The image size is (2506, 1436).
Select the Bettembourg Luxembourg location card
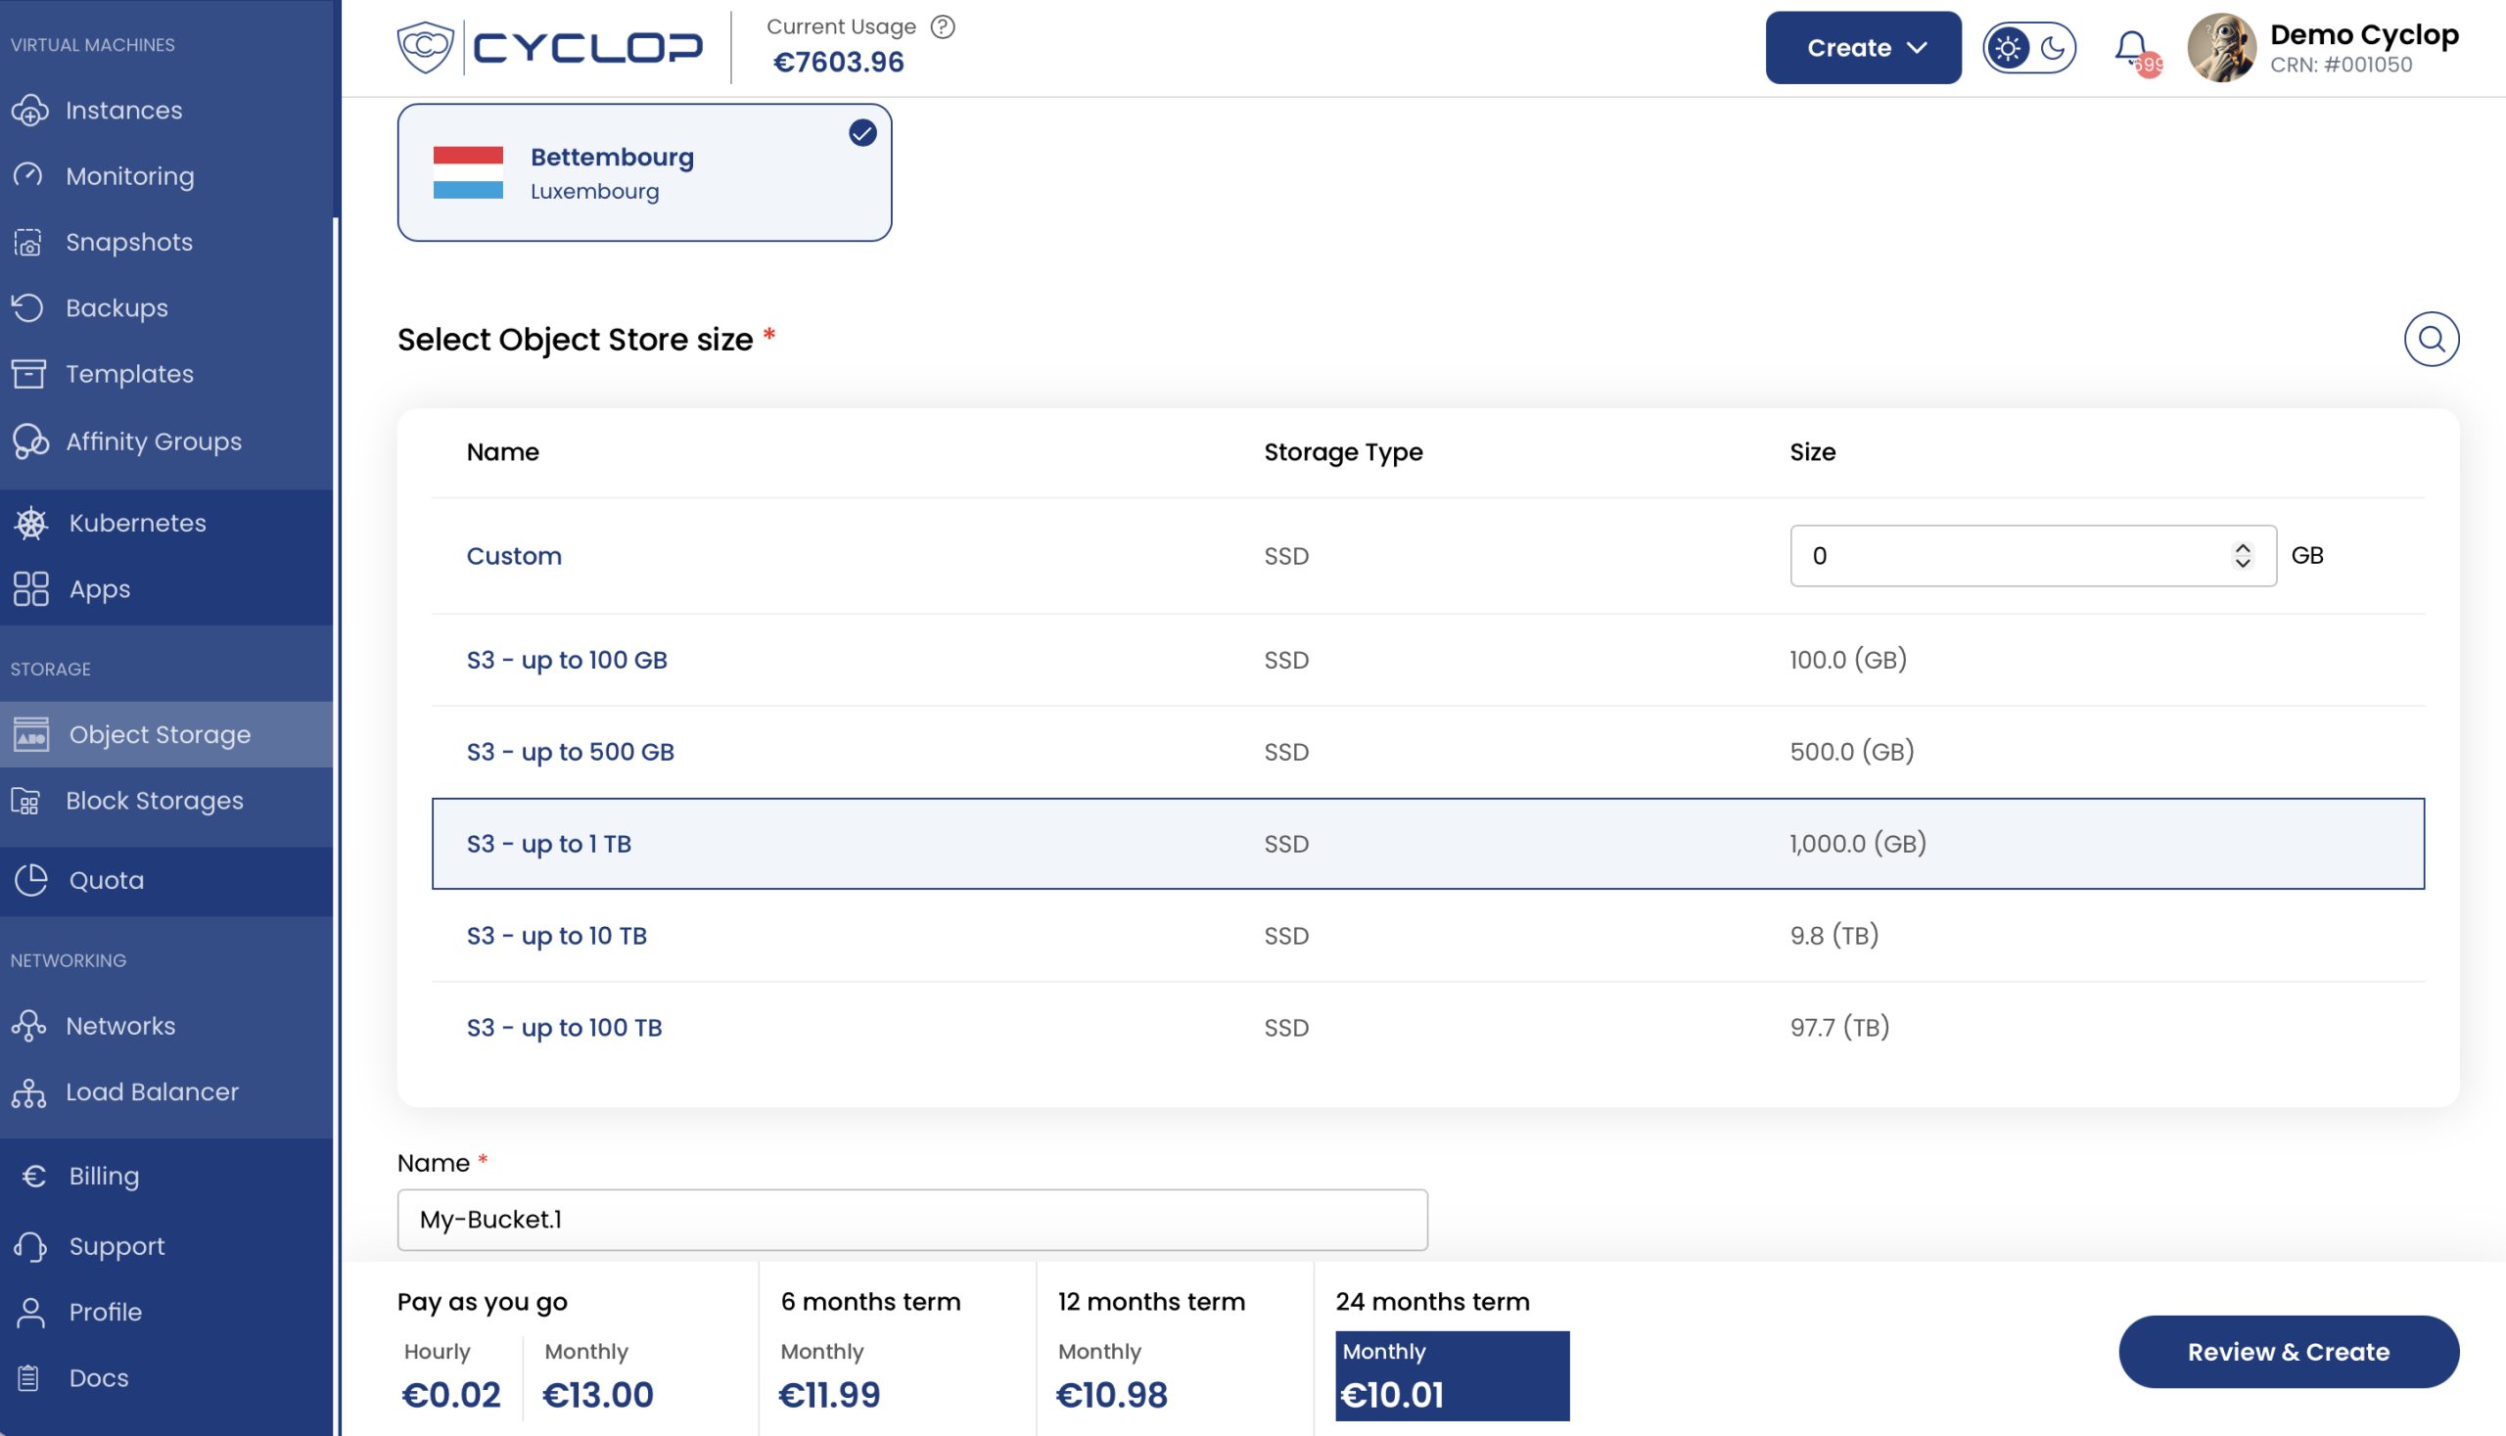(x=644, y=172)
